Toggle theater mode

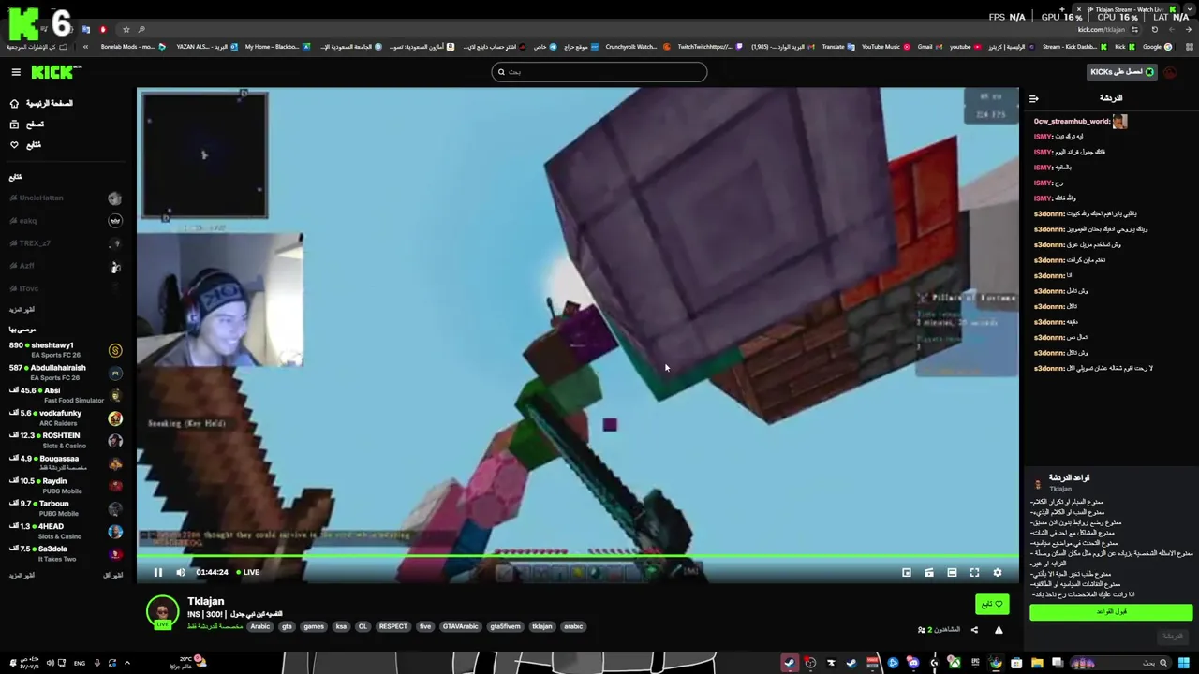pyautogui.click(x=952, y=572)
